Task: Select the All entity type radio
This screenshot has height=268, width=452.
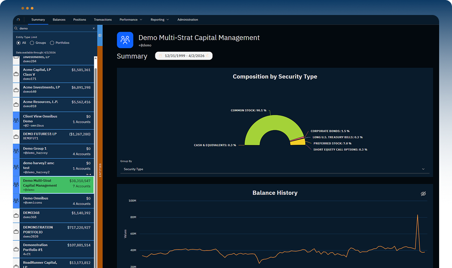Action: point(18,43)
